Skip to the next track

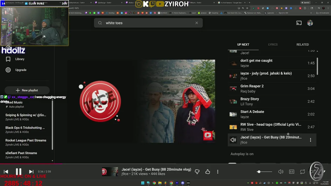point(31,172)
